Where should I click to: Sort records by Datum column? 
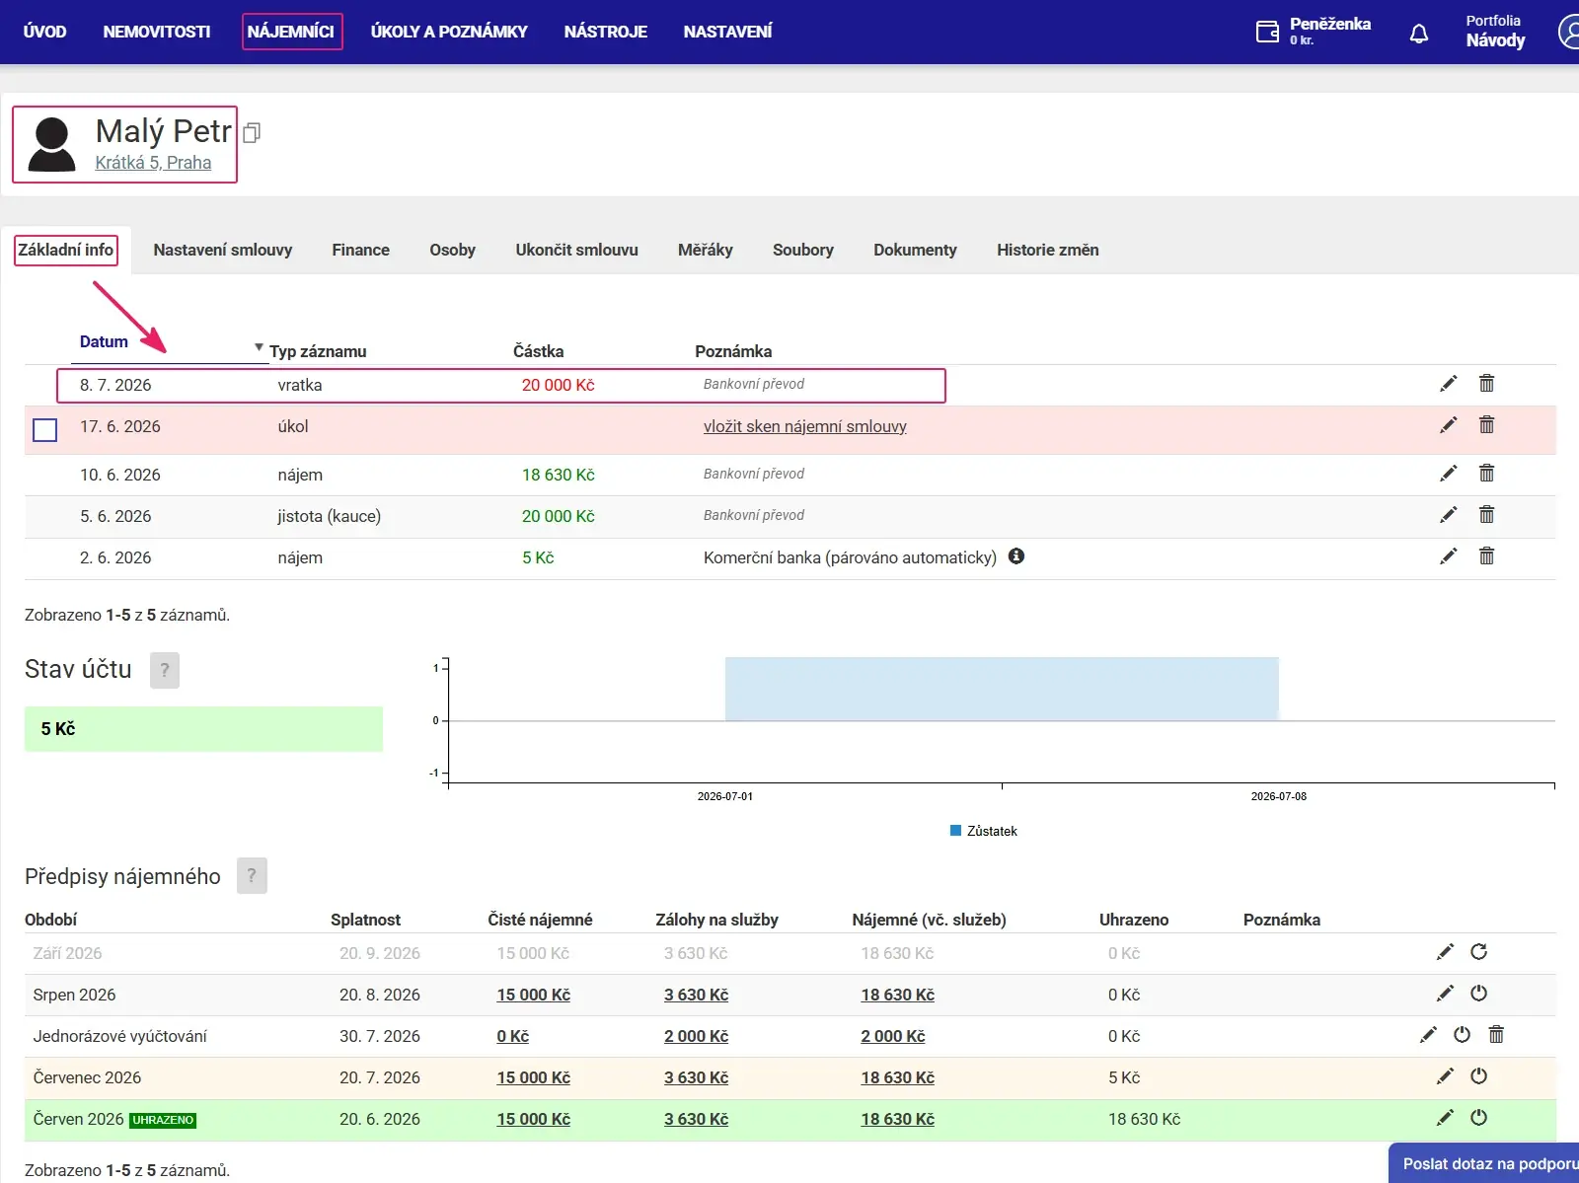[104, 341]
